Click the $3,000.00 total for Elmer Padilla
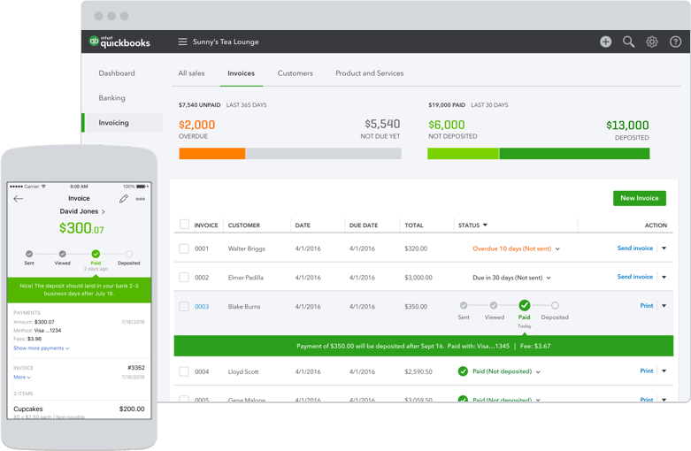 418,278
